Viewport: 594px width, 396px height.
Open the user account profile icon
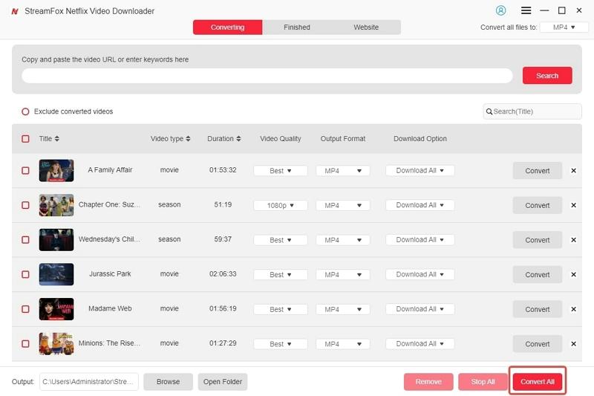tap(500, 10)
